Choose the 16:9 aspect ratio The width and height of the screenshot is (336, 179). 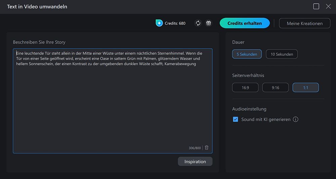[245, 87]
